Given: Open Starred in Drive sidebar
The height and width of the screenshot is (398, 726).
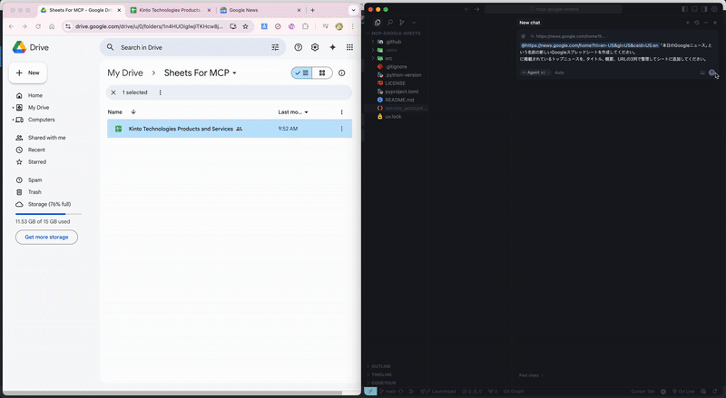Looking at the screenshot, I should pos(37,162).
